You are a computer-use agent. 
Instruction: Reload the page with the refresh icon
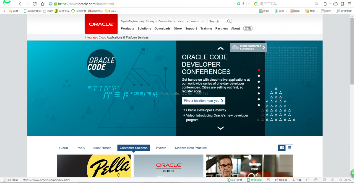click(x=35, y=4)
